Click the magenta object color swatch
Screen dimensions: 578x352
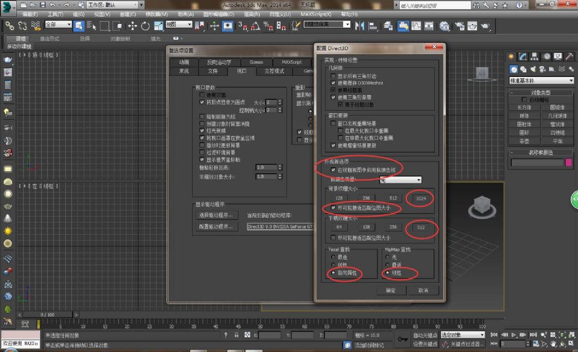(569, 162)
